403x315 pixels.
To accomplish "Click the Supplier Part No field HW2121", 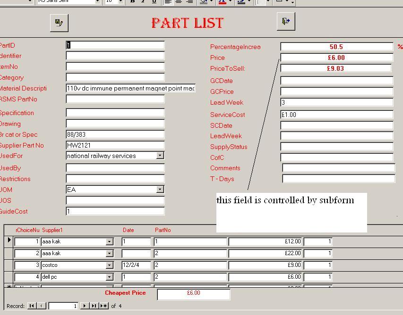I will click(x=115, y=145).
